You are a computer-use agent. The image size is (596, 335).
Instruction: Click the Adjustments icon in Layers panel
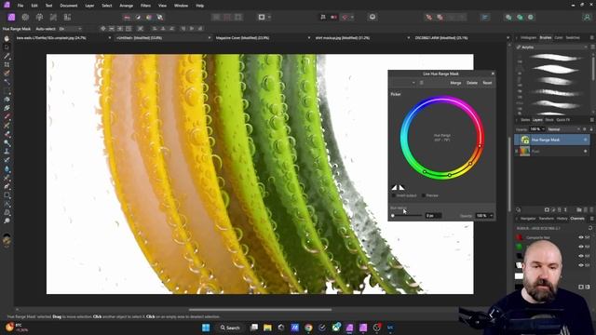pos(553,209)
